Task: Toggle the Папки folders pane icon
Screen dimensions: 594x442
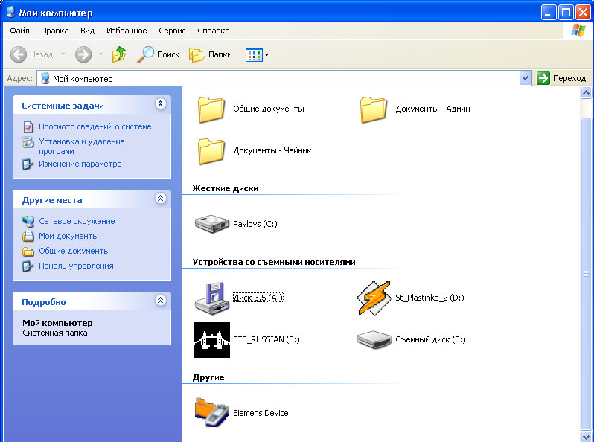Action: pos(197,55)
